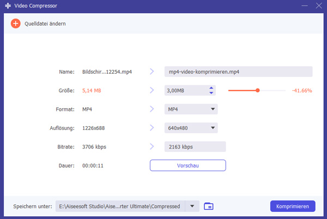Click the 2163 kbps bitrate field

pyautogui.click(x=195, y=147)
